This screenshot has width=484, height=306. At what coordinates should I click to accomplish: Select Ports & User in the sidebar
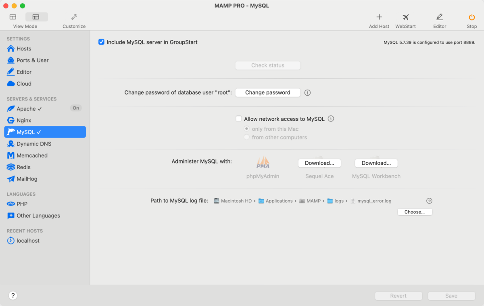tap(32, 61)
